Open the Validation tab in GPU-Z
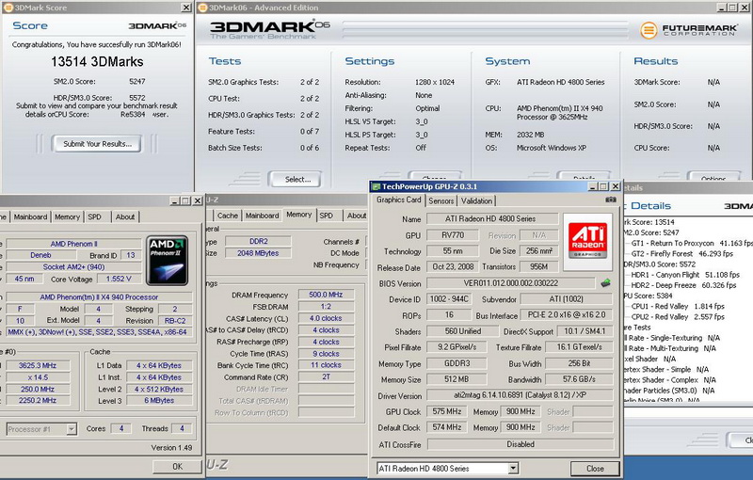 click(476, 201)
